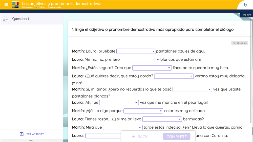This screenshot has height=142, width=253.
Task: Click the top-right corner logo icon
Action: [x=245, y=5]
